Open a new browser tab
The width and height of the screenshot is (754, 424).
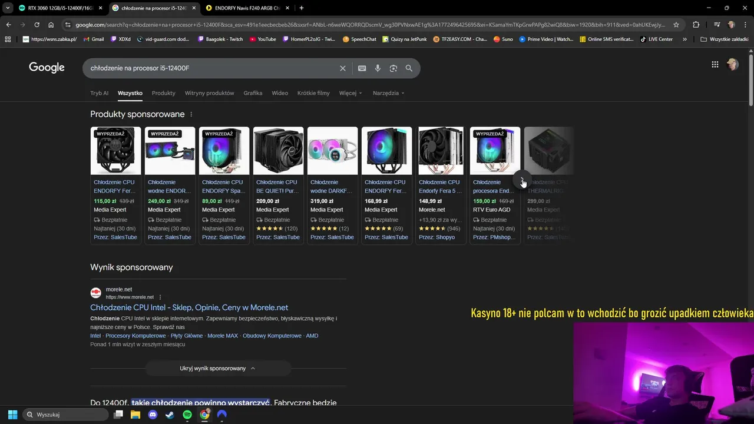[x=302, y=8]
